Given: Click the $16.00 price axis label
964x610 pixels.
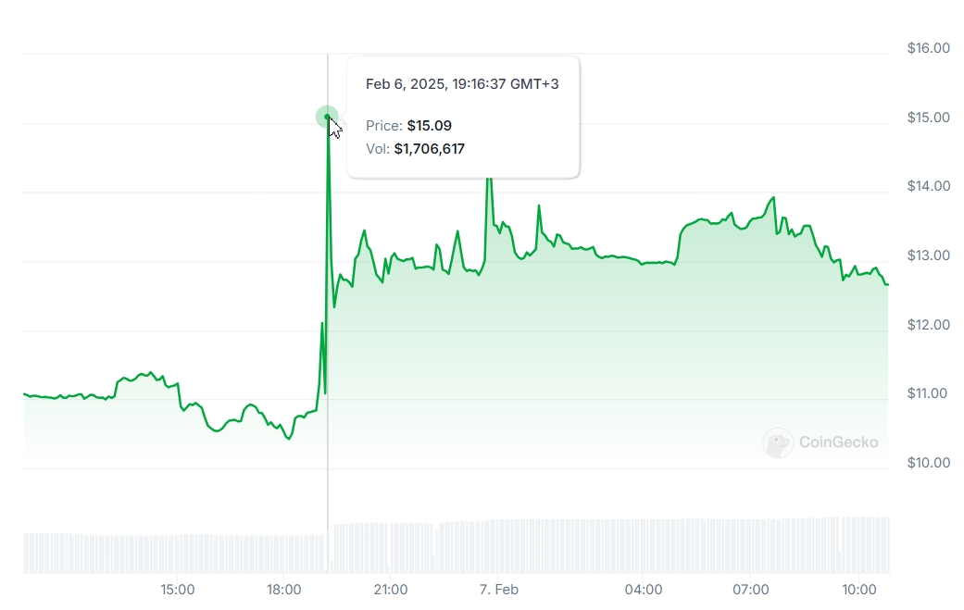Looking at the screenshot, I should pyautogui.click(x=928, y=48).
